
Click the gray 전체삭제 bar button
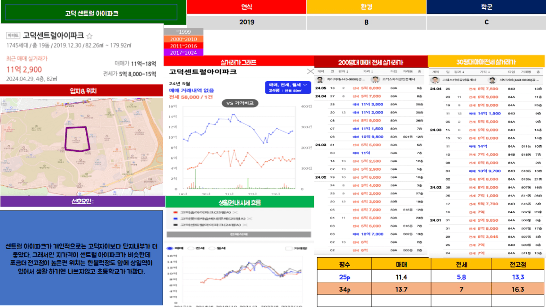tap(239, 234)
